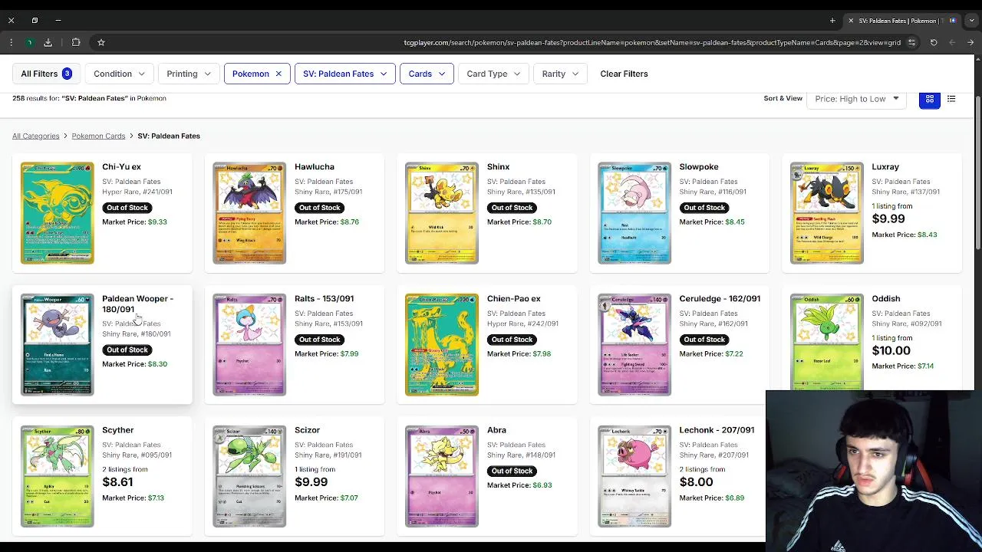
Task: Open the browser three-dot menu
Action: tap(12, 42)
